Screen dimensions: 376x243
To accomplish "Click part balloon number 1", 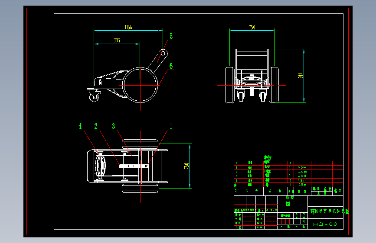I will click(171, 126).
